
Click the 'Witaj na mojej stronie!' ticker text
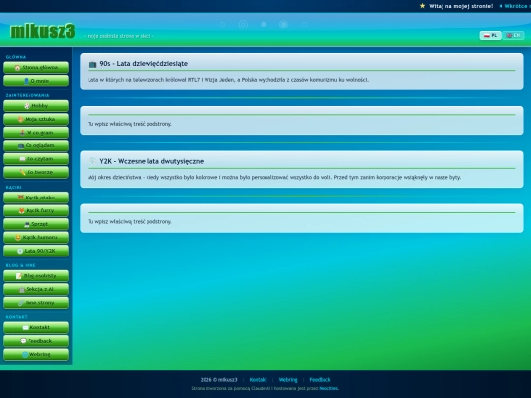(x=460, y=6)
